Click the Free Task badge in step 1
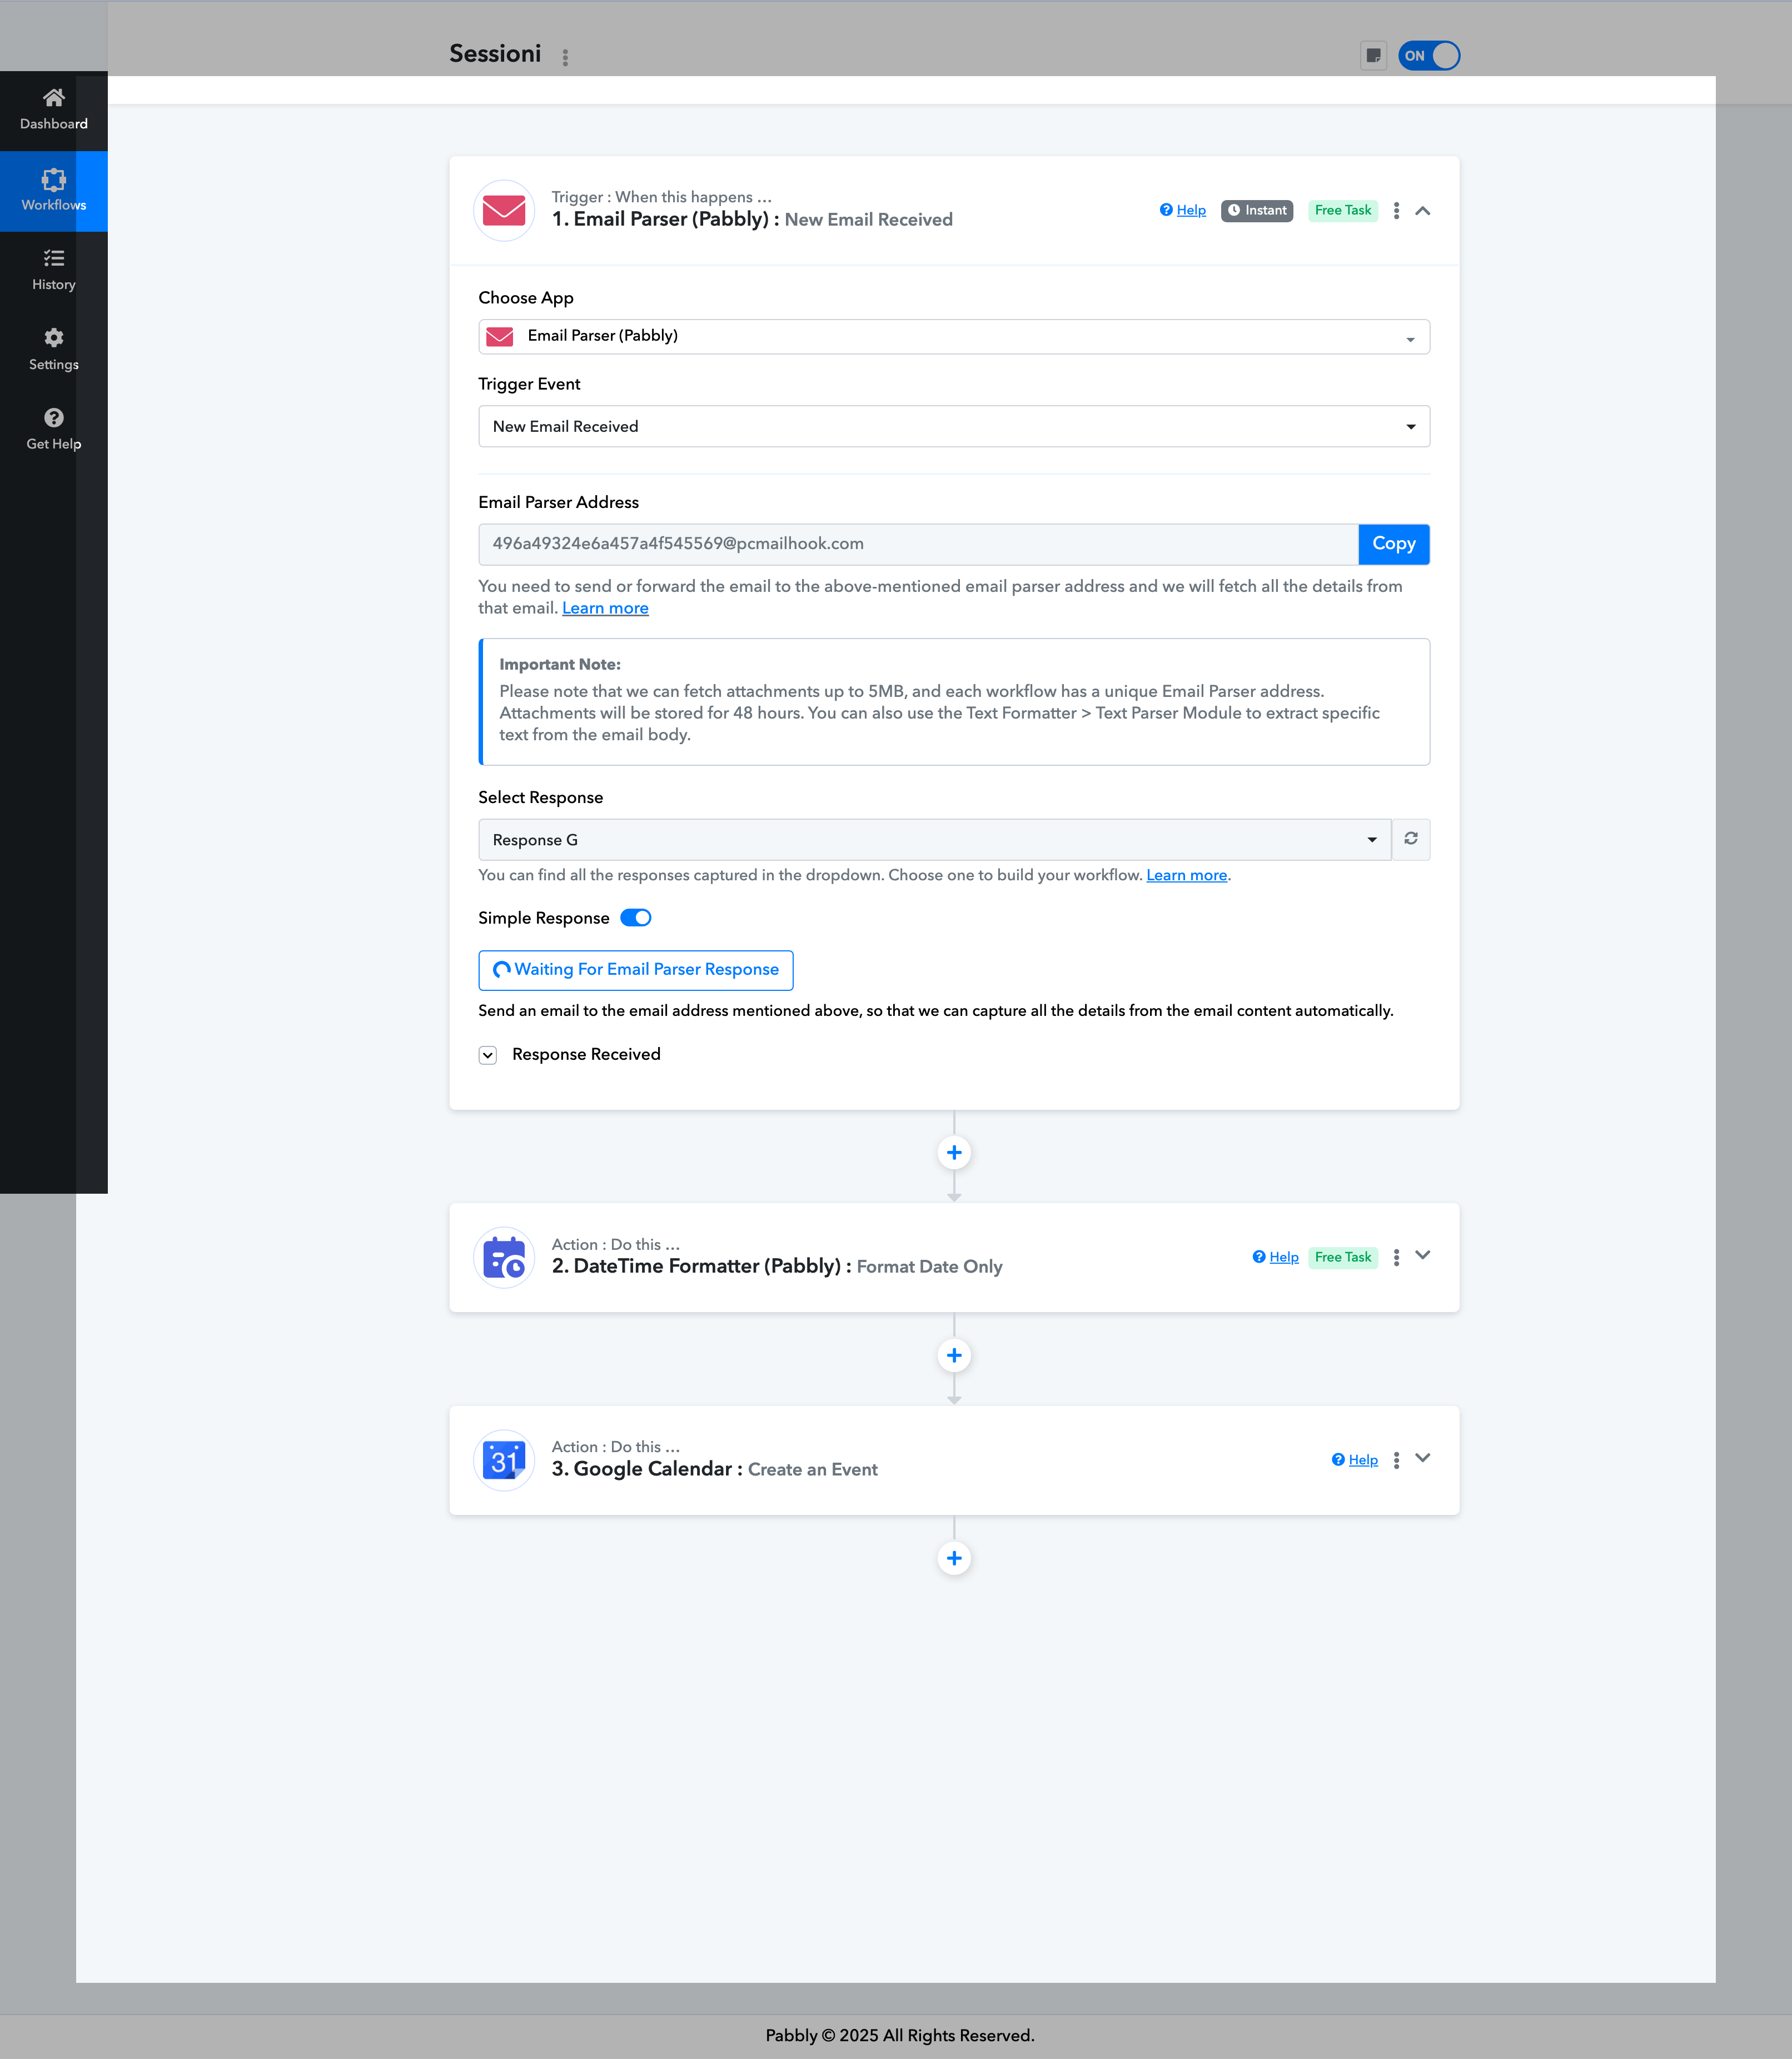Viewport: 1792px width, 2059px height. tap(1343, 210)
